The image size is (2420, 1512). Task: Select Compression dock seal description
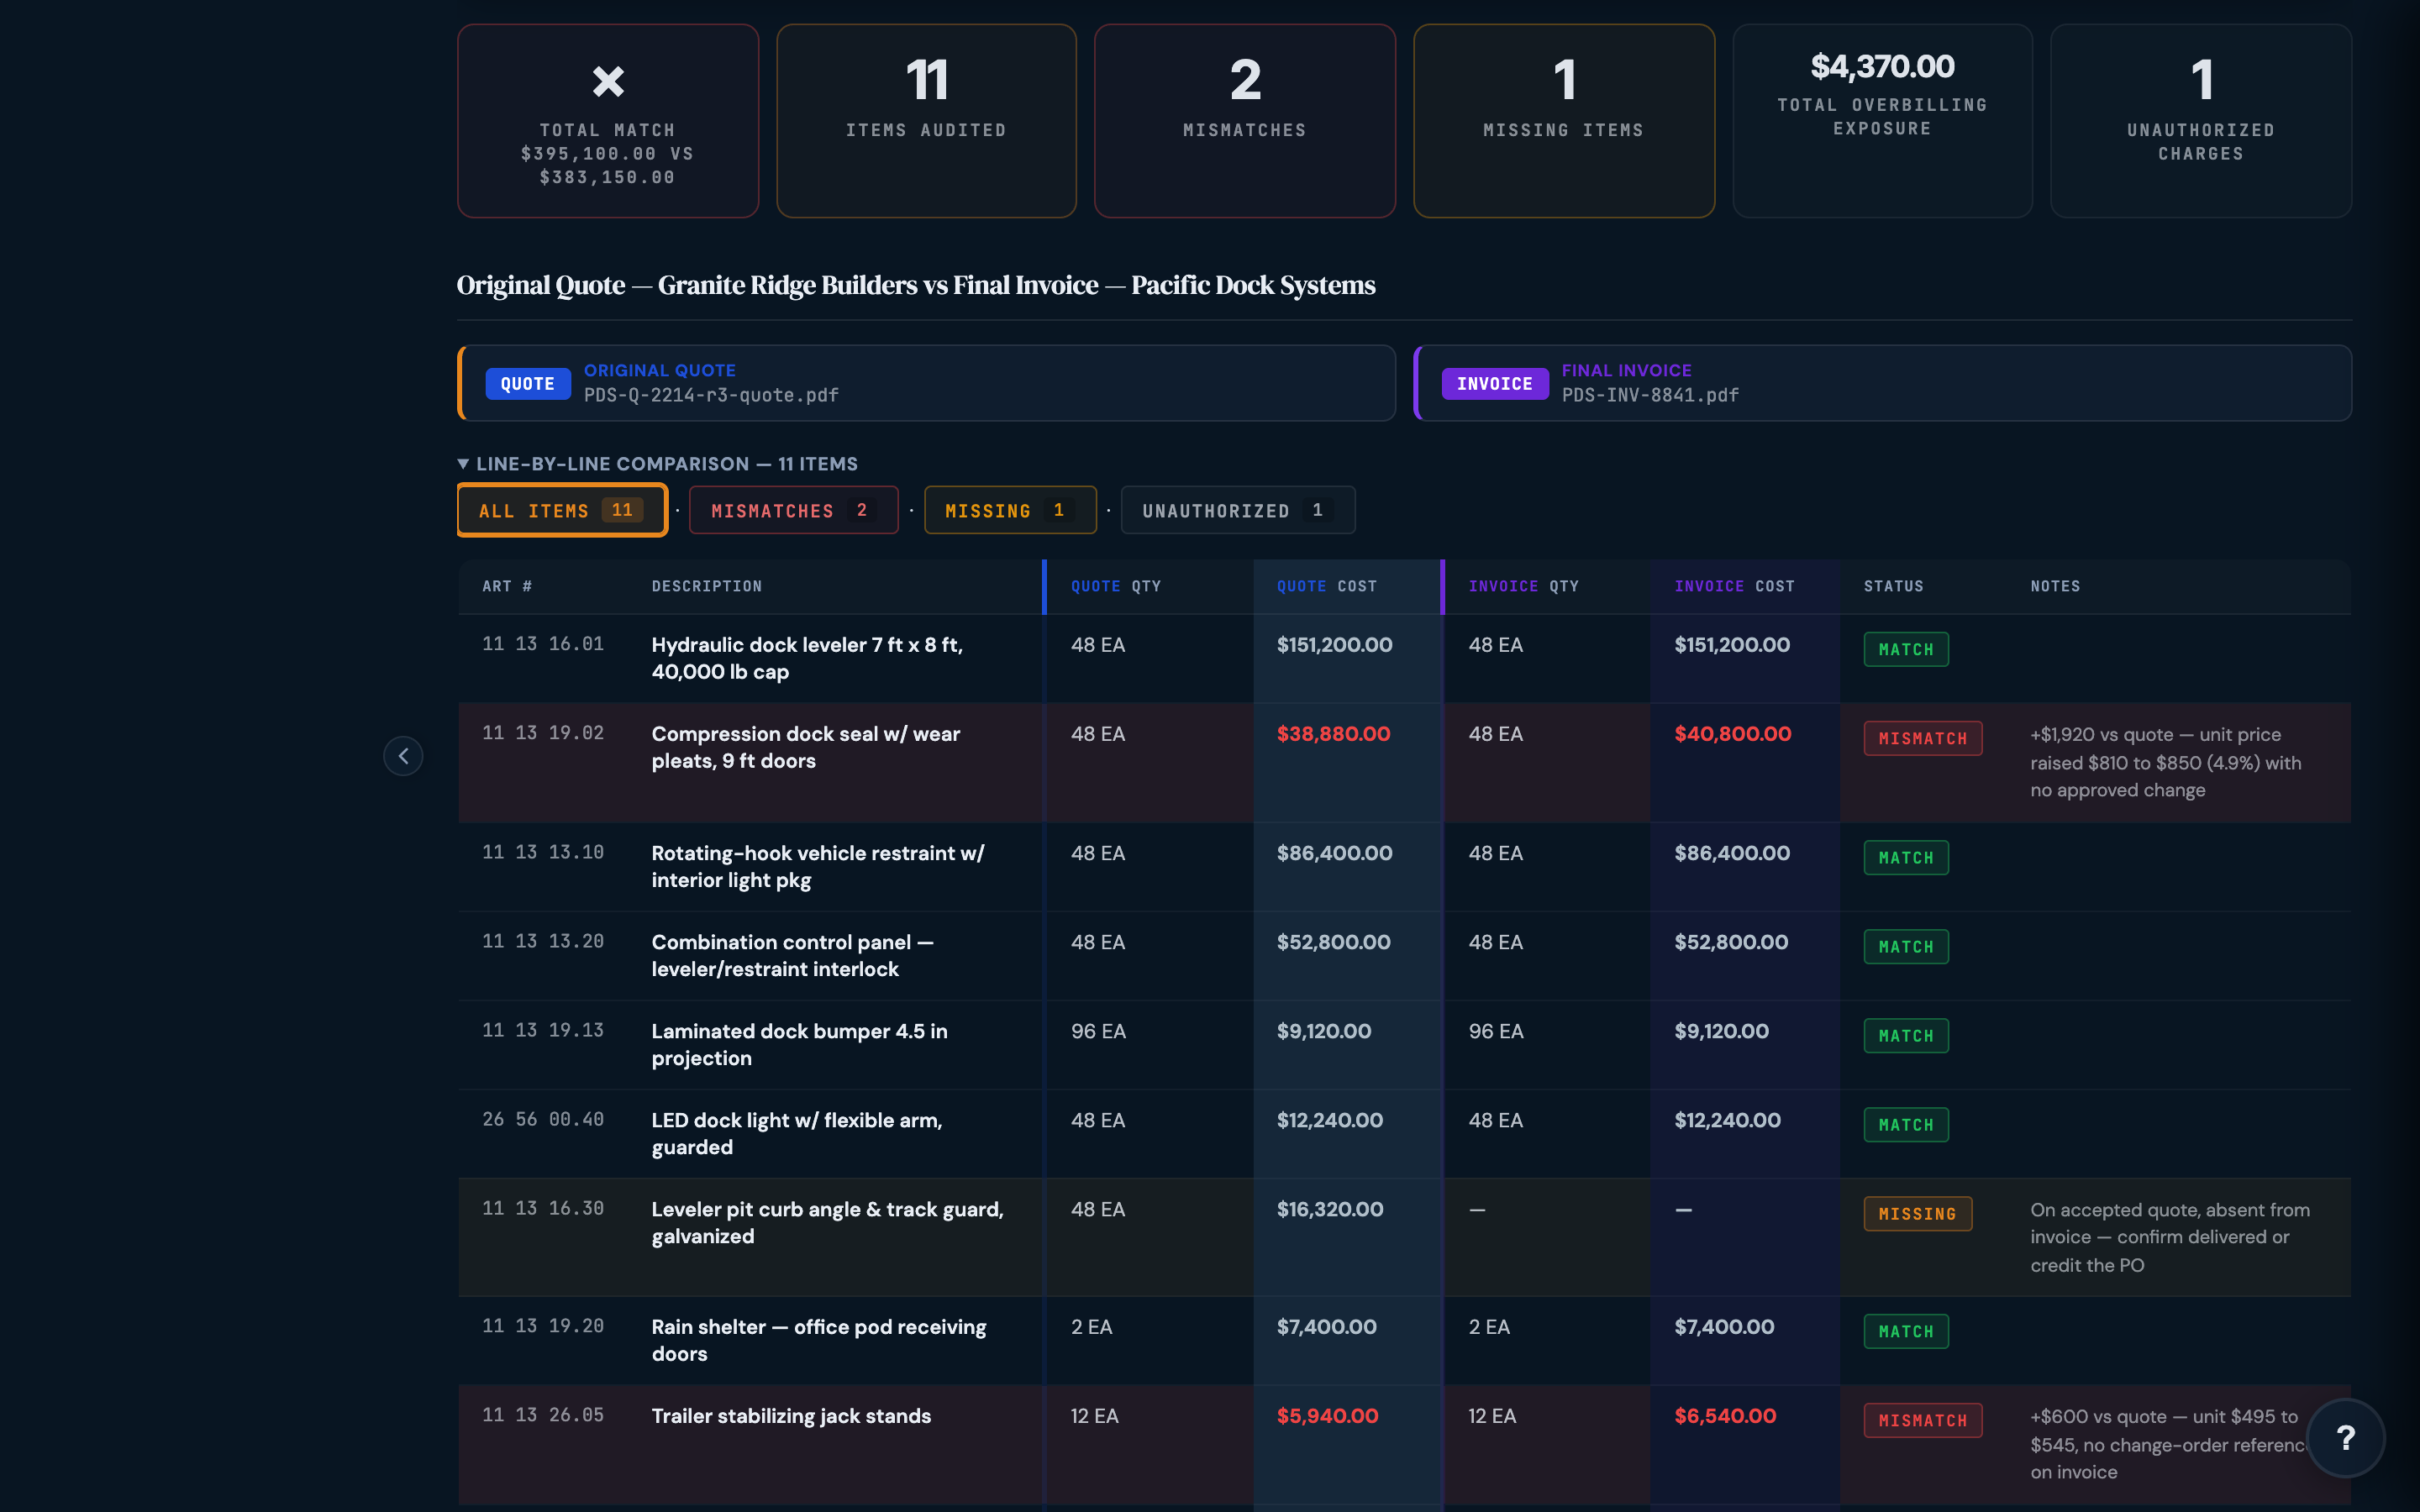[806, 748]
